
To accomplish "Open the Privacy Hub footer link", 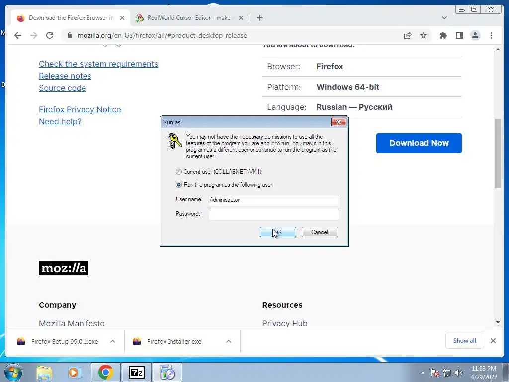I will coord(285,323).
